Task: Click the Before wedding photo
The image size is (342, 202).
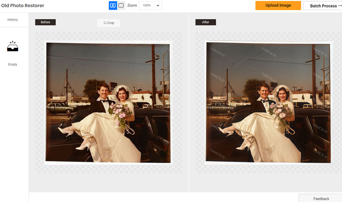Action: [x=108, y=102]
